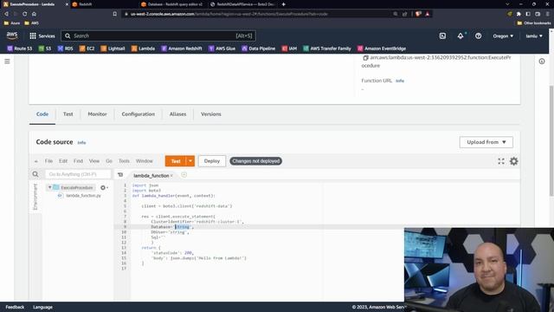554x312 pixels.
Task: Open the Test button dropdown arrow
Action: [x=190, y=161]
